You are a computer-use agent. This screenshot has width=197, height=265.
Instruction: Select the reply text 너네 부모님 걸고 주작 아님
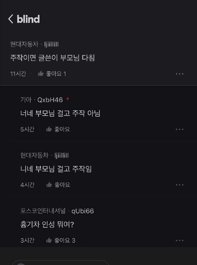(x=60, y=114)
